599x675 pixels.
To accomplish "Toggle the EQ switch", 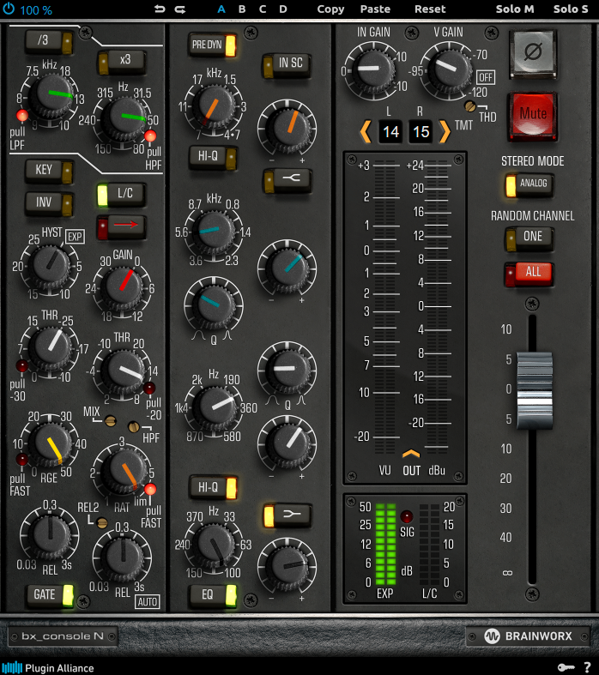I will (213, 595).
